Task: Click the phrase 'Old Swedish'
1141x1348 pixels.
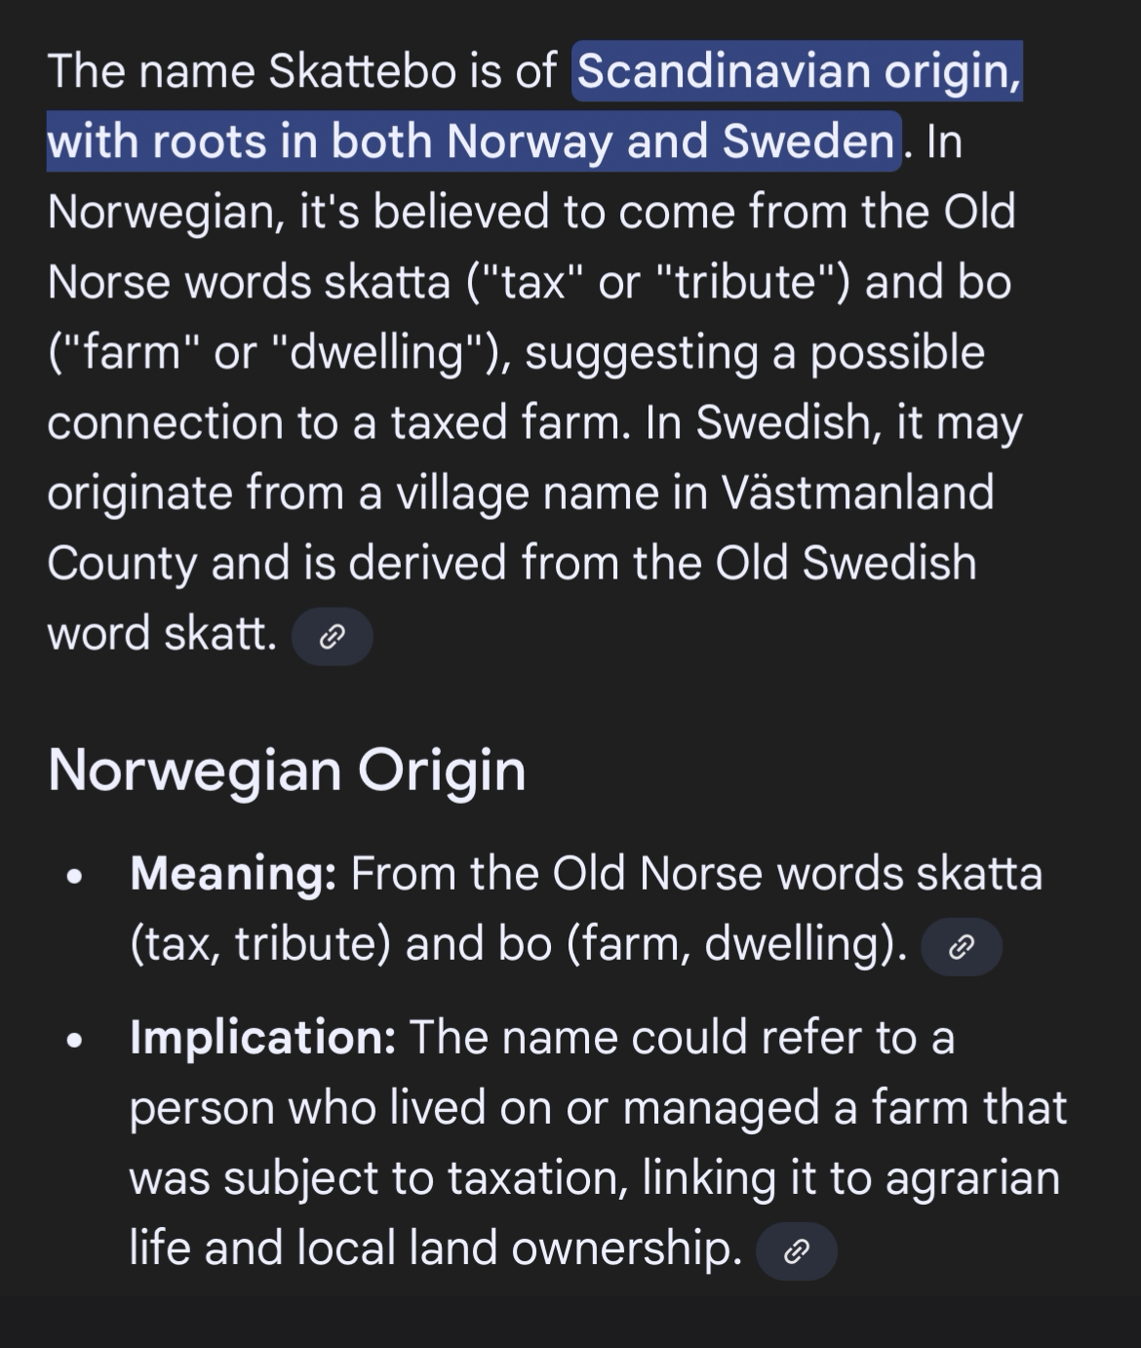Action: (x=846, y=563)
